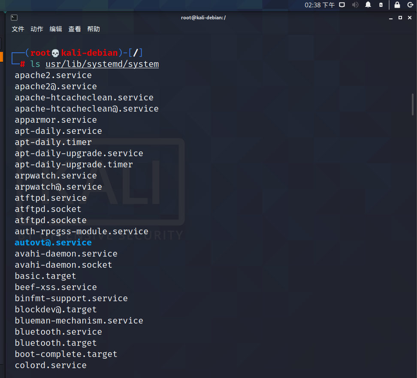Click the volume speaker icon
The image size is (417, 378).
pos(355,5)
